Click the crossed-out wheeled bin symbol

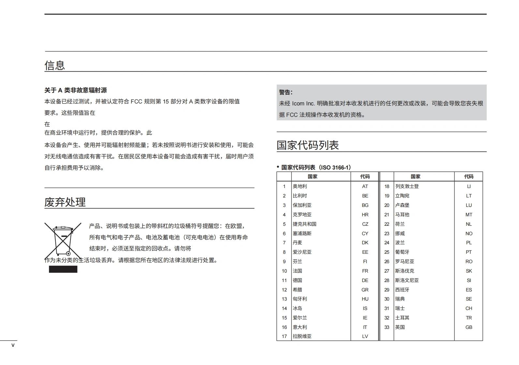pyautogui.click(x=63, y=241)
